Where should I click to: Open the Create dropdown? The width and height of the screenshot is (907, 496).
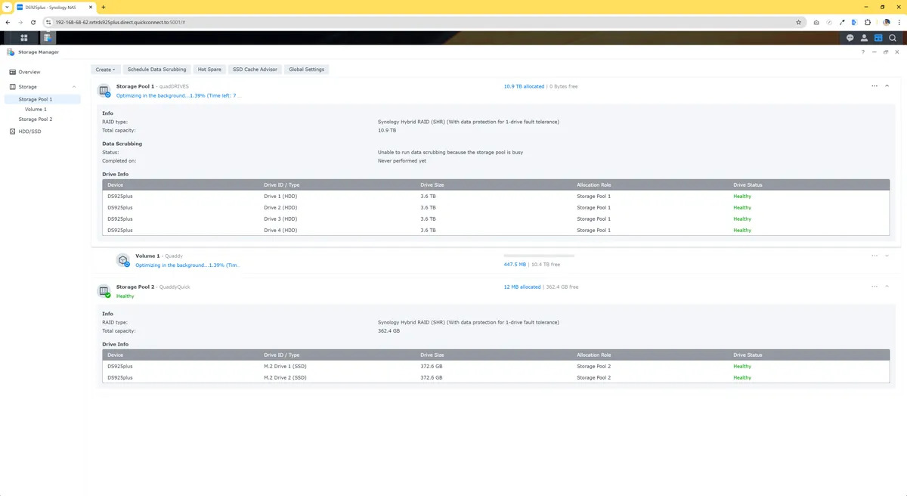[104, 69]
